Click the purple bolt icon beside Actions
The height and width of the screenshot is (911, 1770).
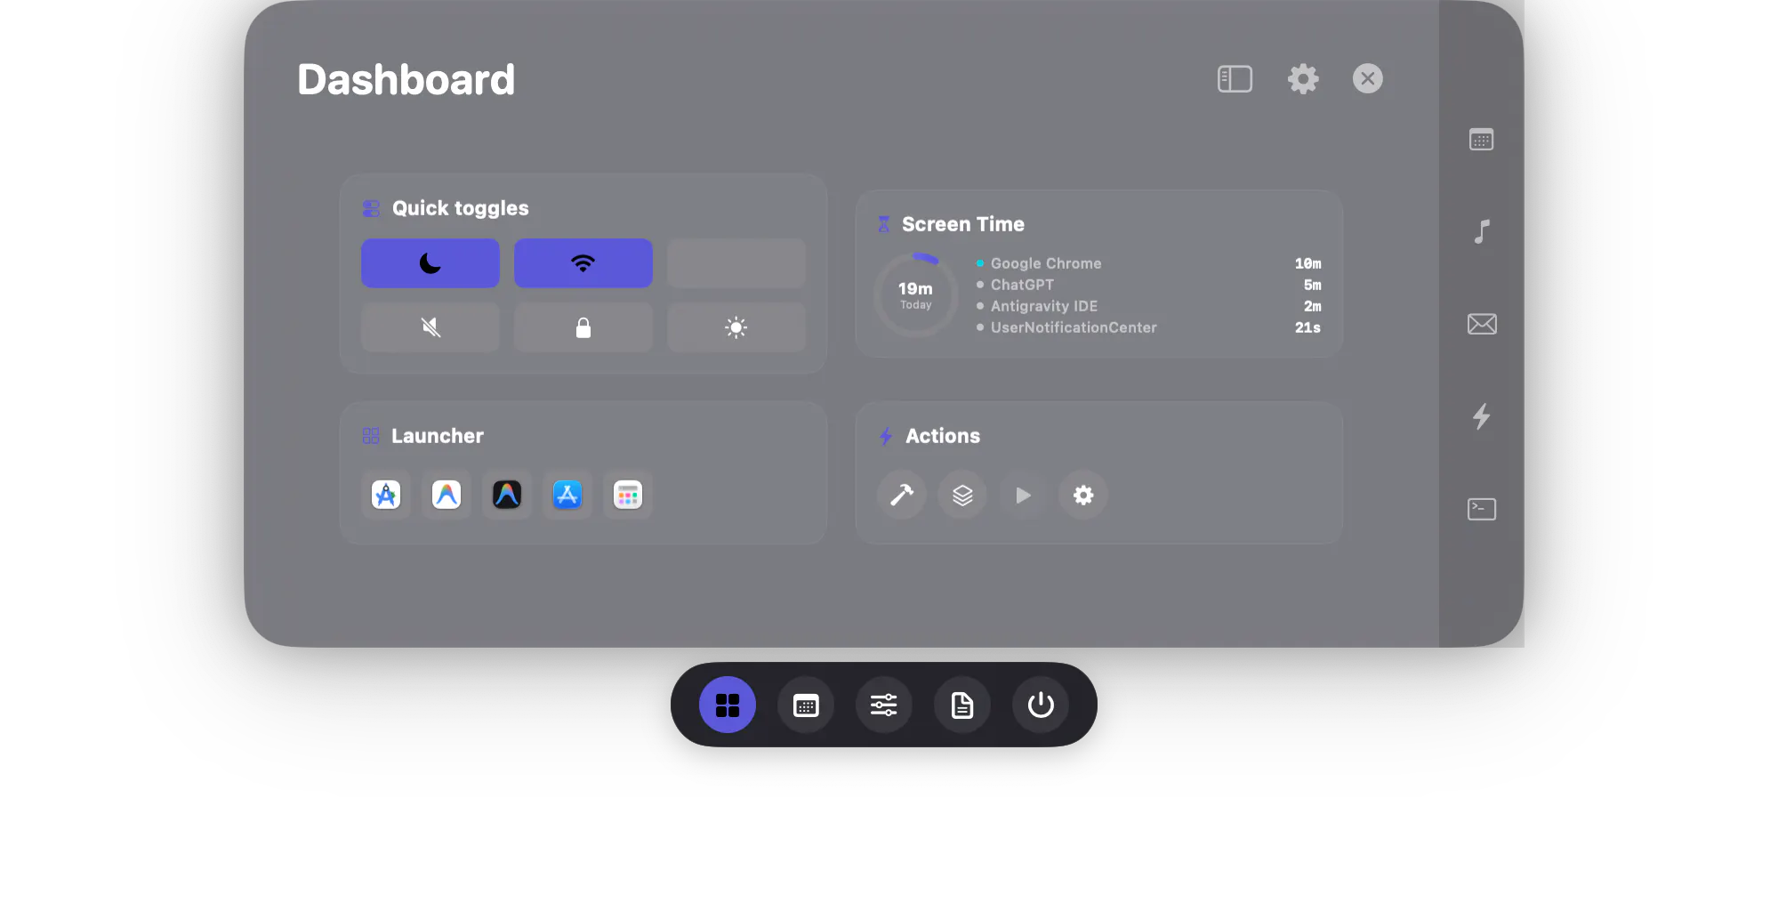click(x=886, y=436)
